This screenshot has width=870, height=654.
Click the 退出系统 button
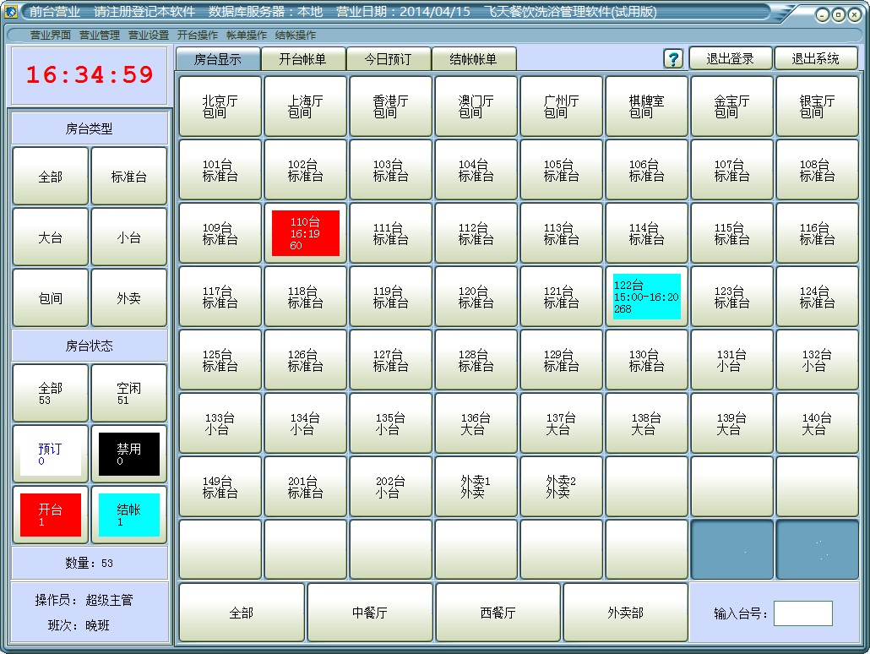[815, 58]
